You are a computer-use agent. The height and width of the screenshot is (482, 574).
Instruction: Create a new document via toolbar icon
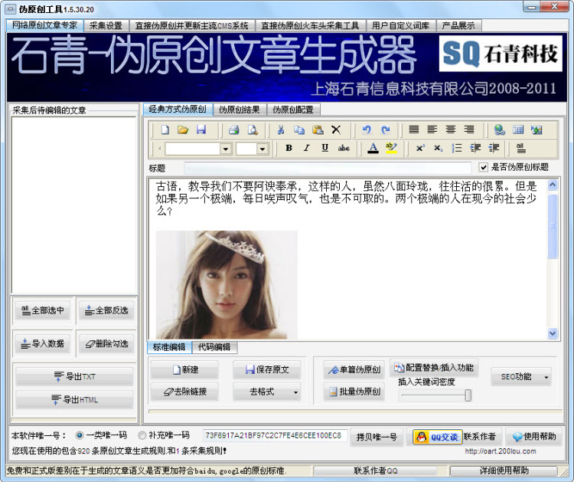click(165, 130)
